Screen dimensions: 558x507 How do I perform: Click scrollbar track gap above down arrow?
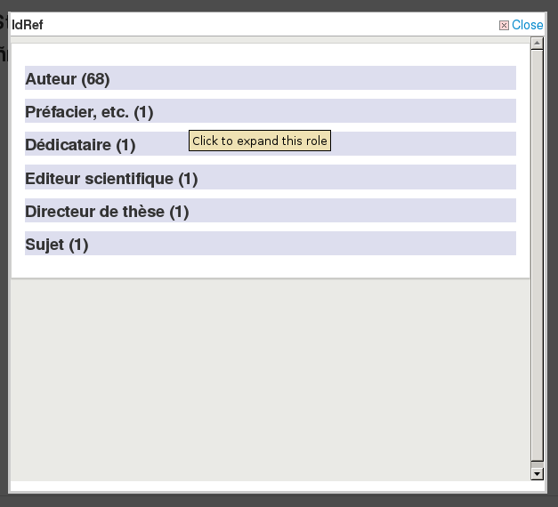537,463
